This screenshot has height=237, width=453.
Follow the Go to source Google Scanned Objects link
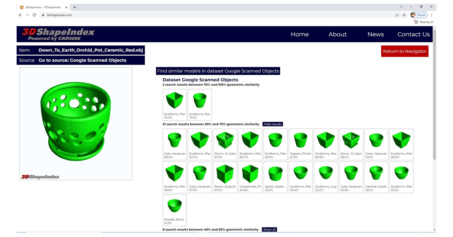click(82, 60)
